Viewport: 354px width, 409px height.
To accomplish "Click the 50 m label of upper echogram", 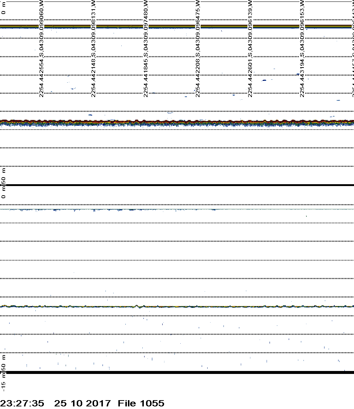I will (x=3, y=176).
